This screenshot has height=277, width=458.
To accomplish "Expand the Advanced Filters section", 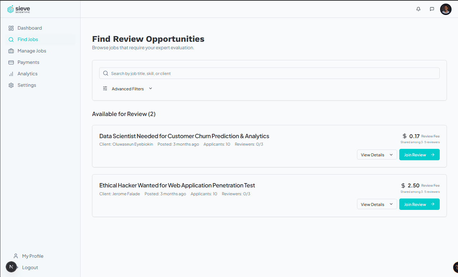I will tap(128, 89).
